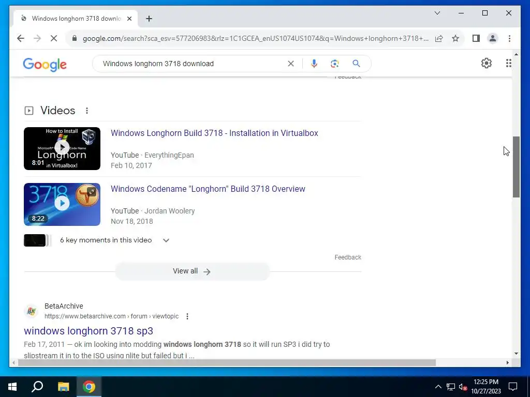Open Videos section more options
The width and height of the screenshot is (530, 397).
(x=87, y=111)
